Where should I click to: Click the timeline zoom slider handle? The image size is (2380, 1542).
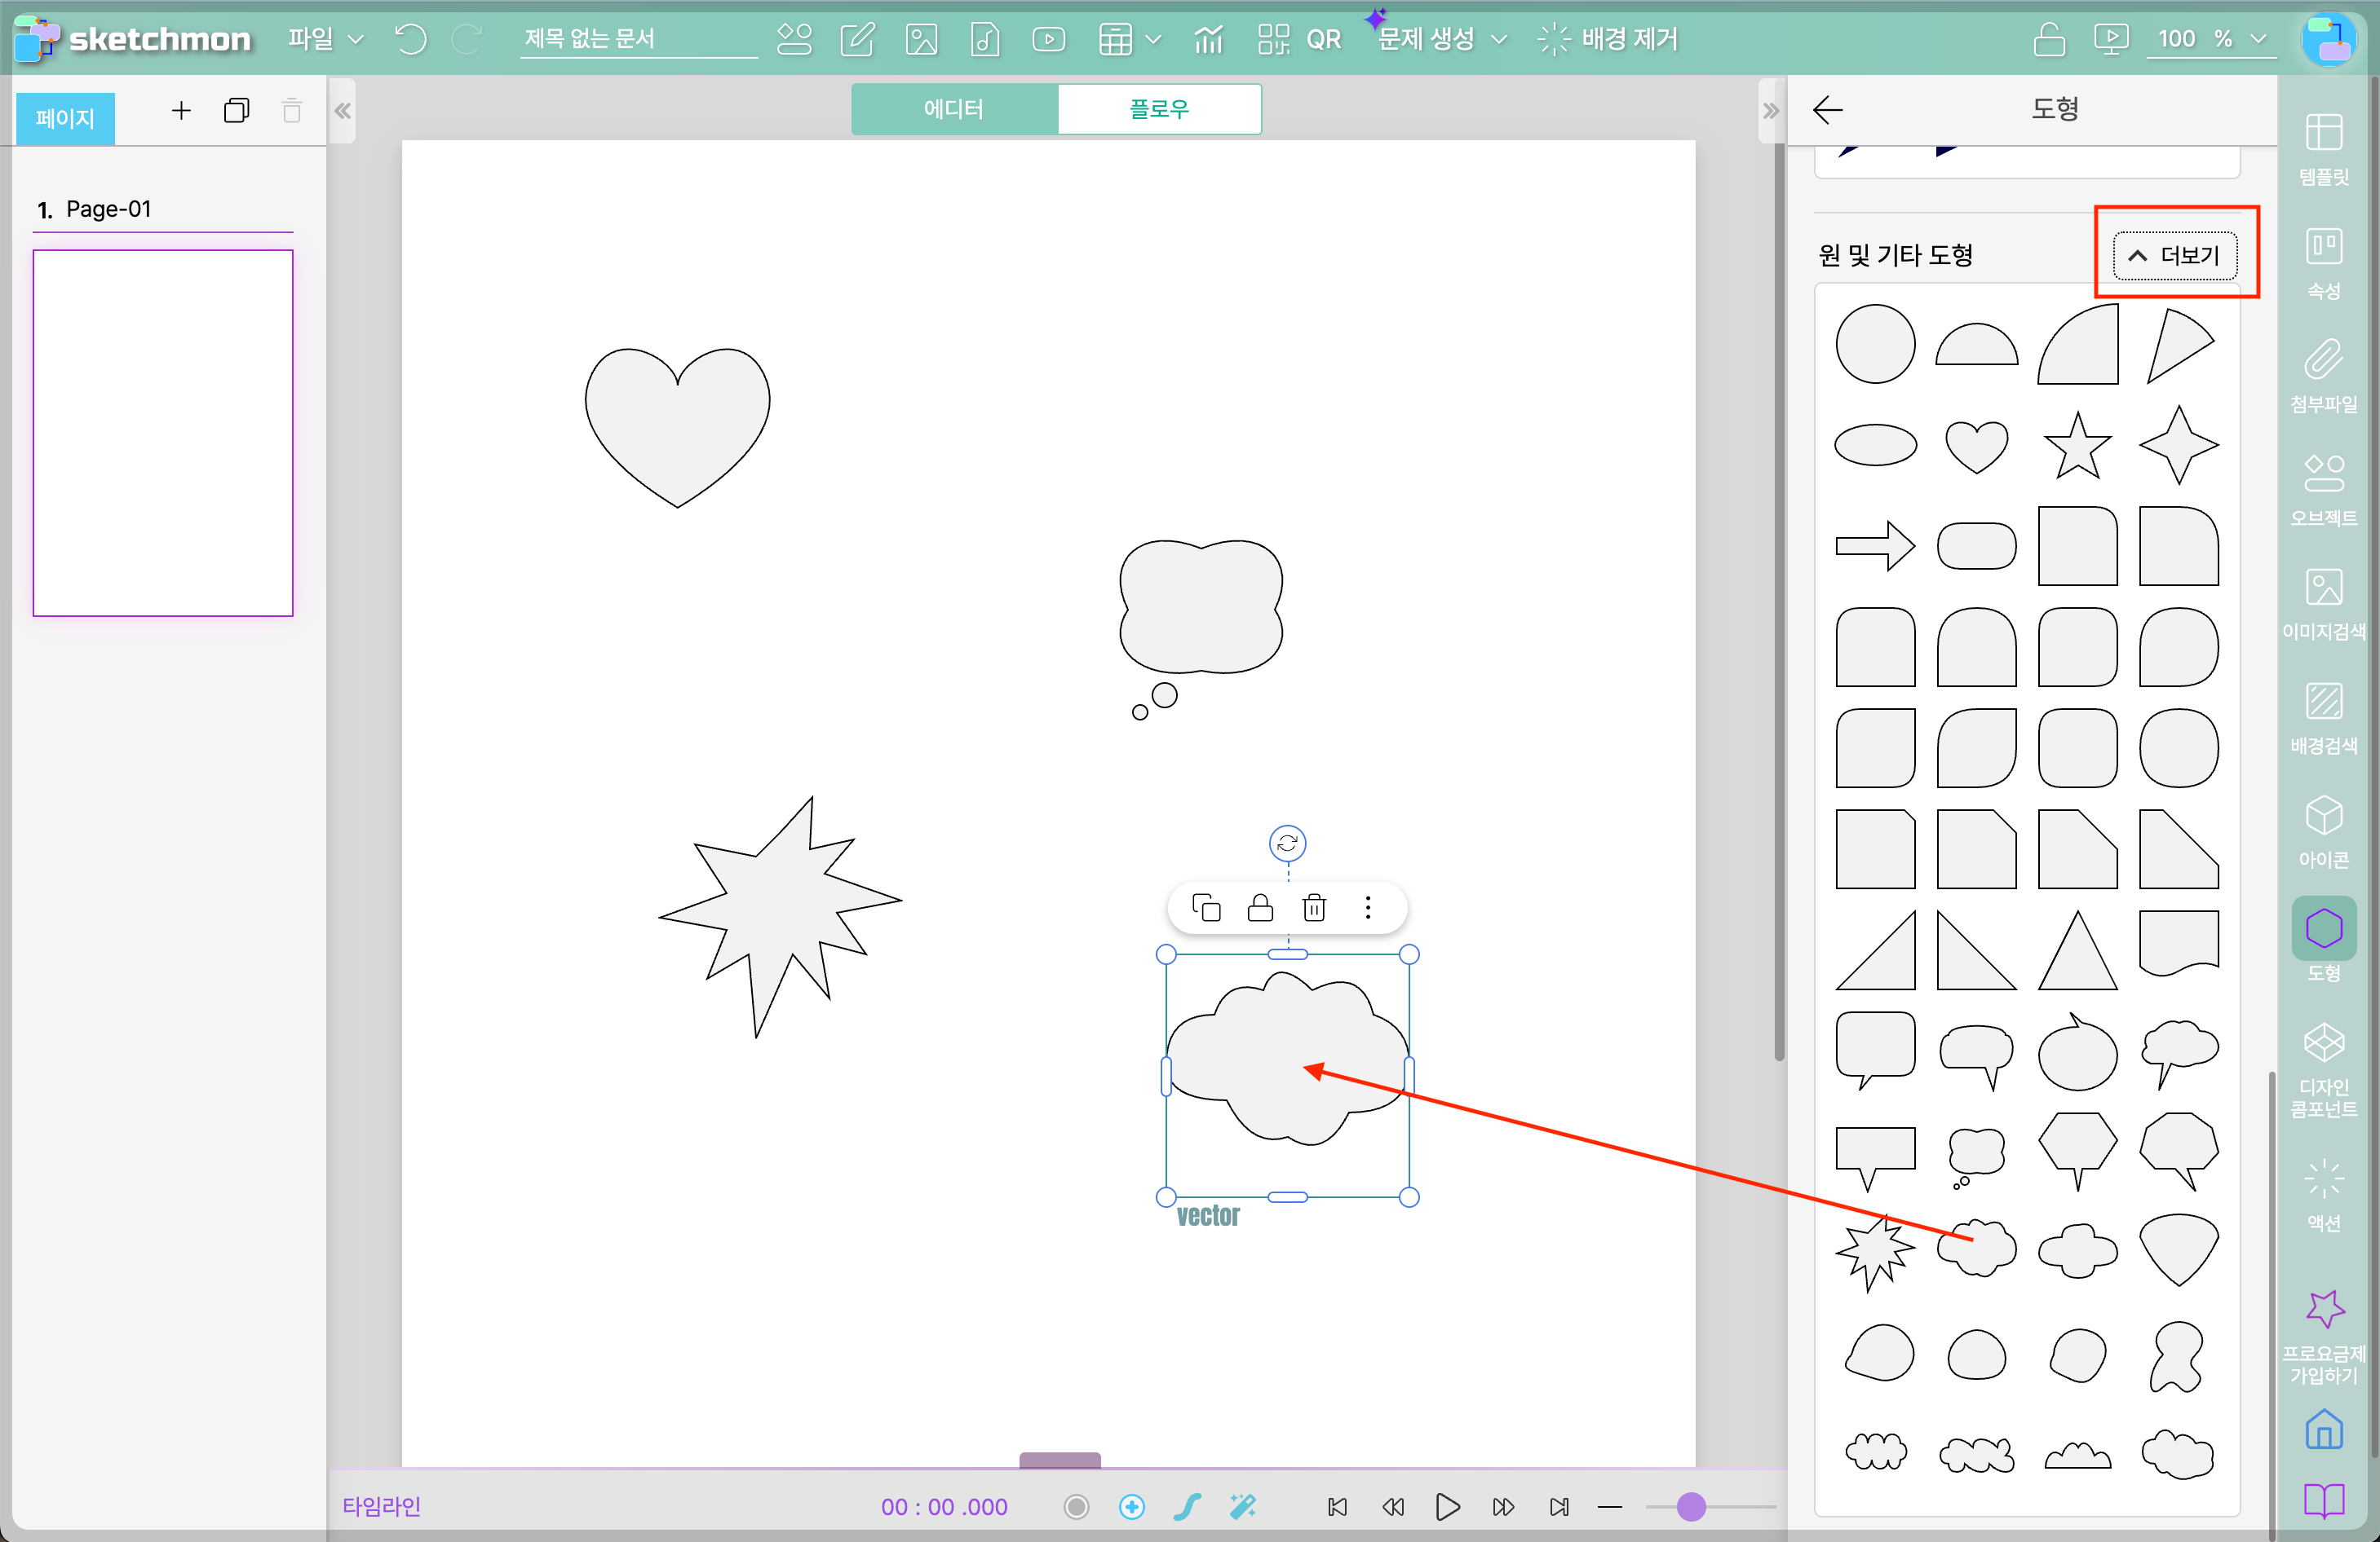tap(1690, 1506)
